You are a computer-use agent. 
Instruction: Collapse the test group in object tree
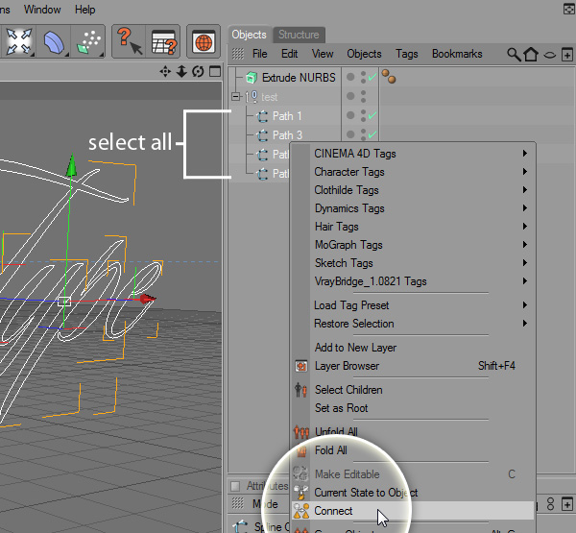point(235,97)
